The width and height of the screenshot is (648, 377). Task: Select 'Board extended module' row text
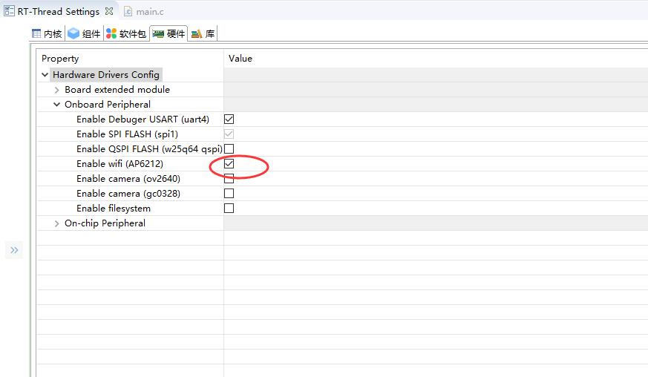coord(117,90)
